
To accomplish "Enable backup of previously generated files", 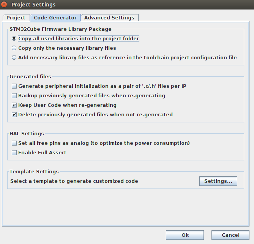I will click(x=14, y=96).
